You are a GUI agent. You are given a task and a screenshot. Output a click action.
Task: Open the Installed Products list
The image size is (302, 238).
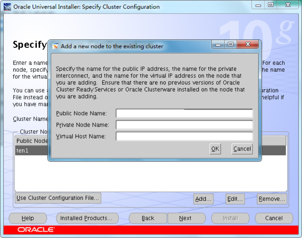tap(87, 218)
